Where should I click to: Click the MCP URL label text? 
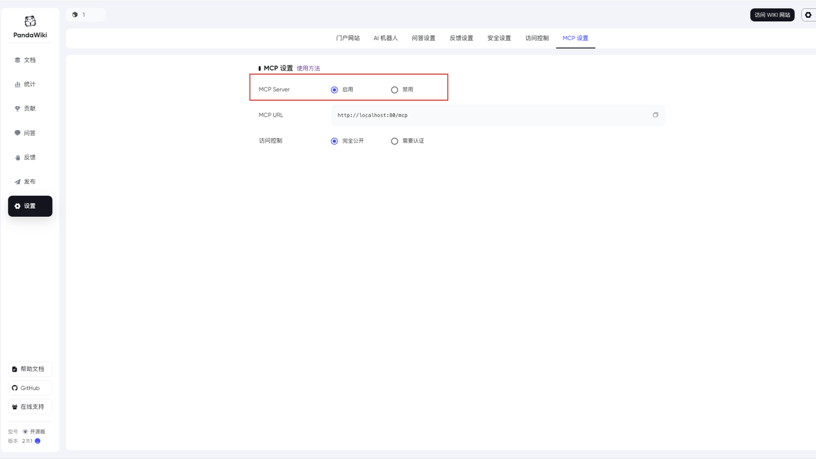pos(271,115)
